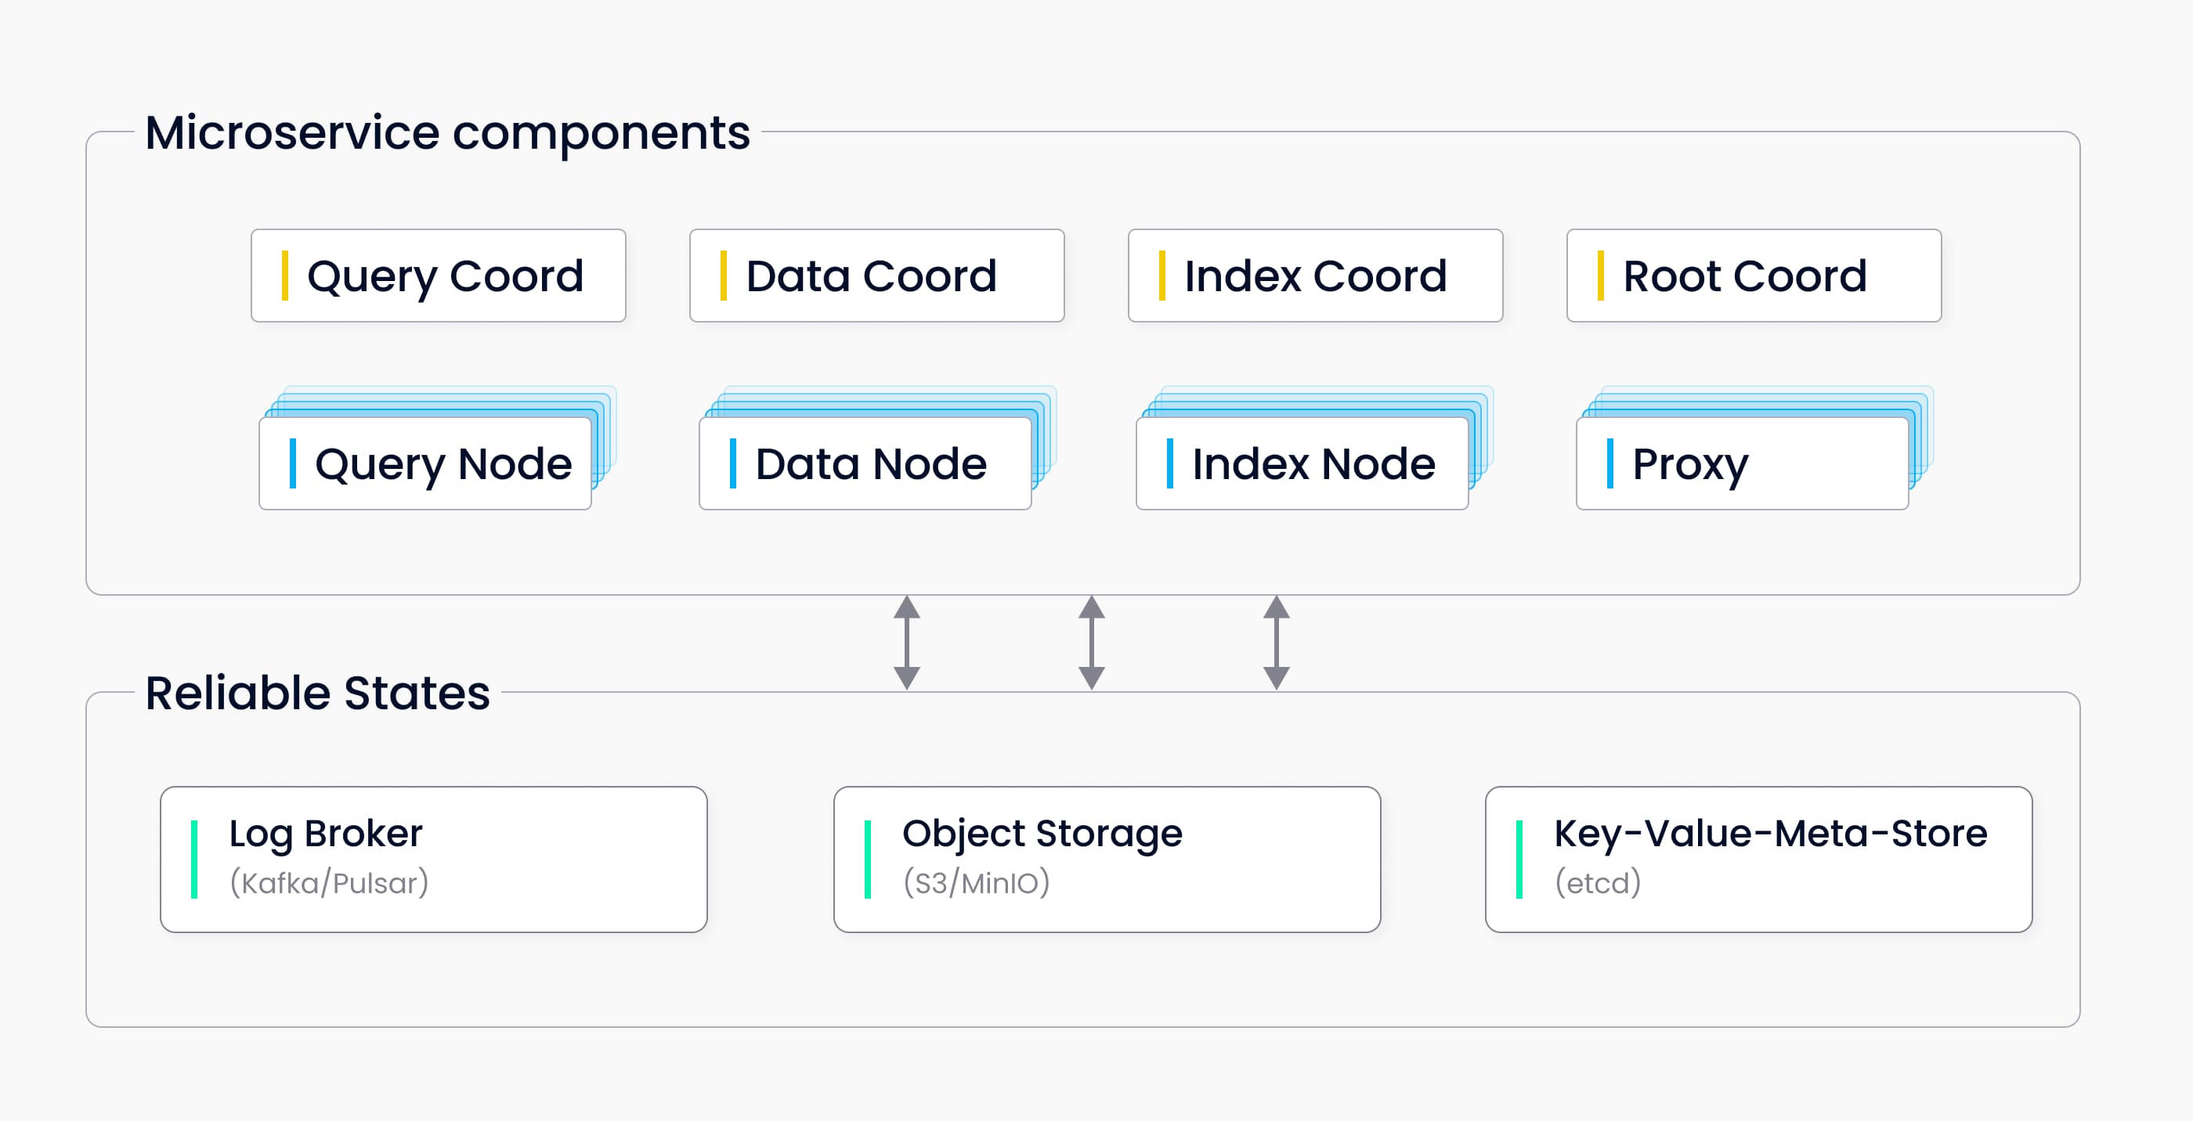Click the blue bar beside Proxy
This screenshot has width=2193, height=1121.
tap(1610, 464)
